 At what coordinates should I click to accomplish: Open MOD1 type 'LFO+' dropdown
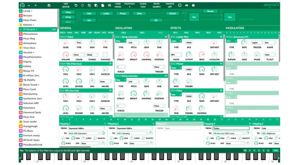tap(232, 41)
